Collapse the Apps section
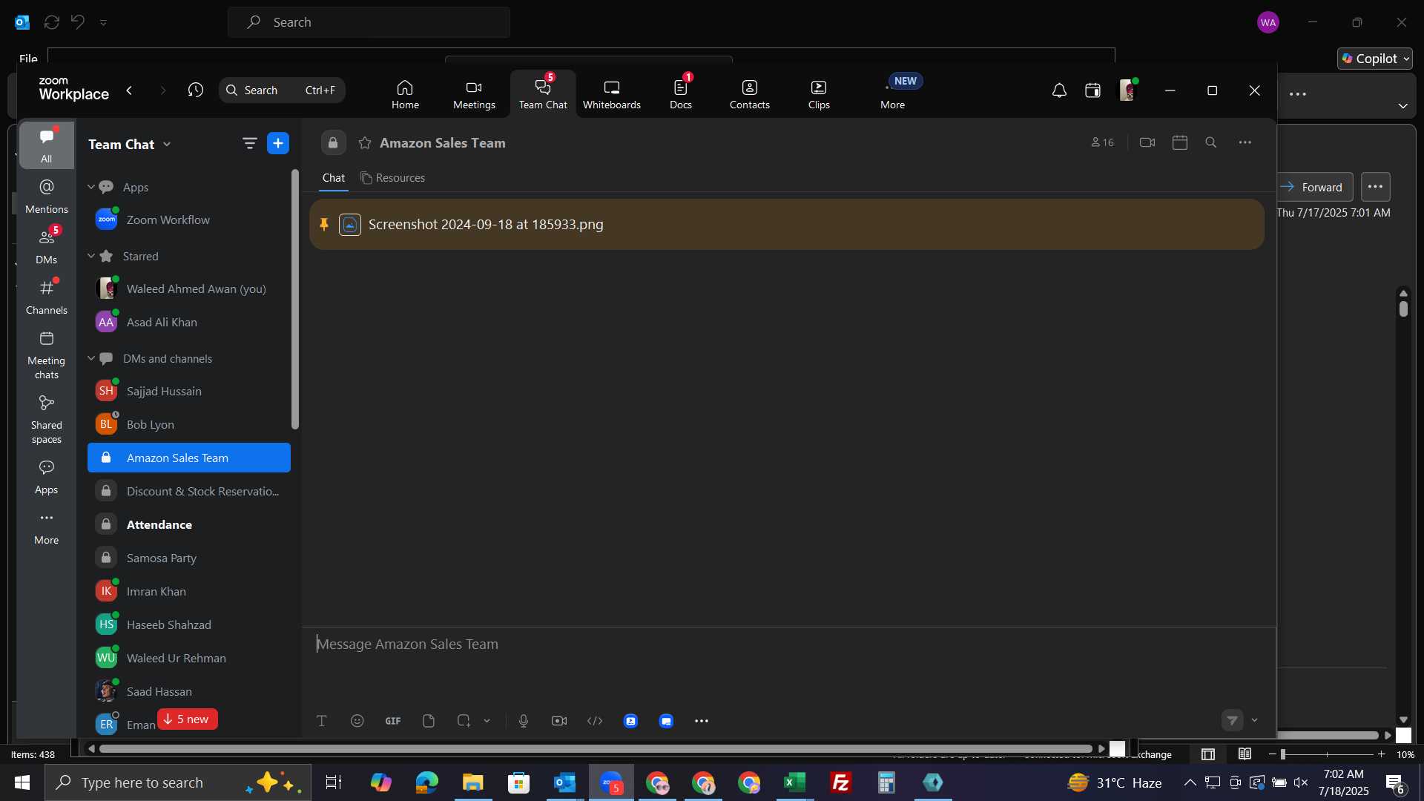This screenshot has height=801, width=1424. point(91,187)
